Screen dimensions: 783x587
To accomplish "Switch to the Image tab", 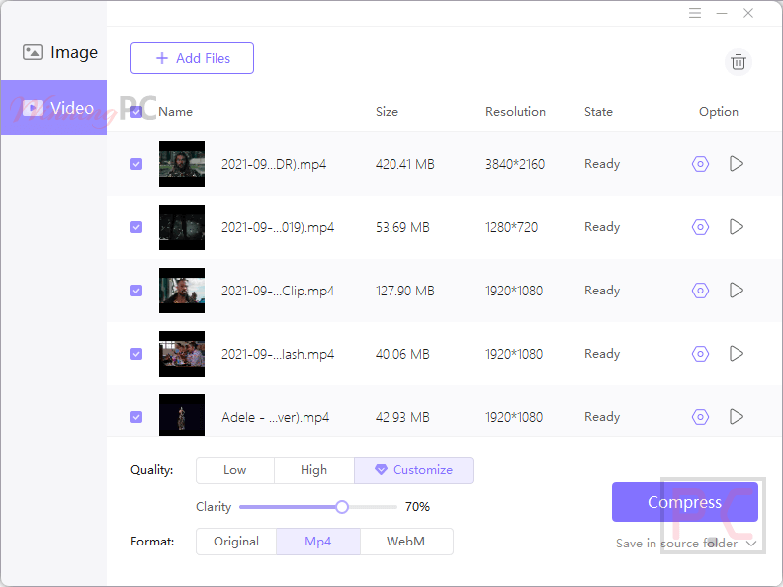I will (54, 52).
